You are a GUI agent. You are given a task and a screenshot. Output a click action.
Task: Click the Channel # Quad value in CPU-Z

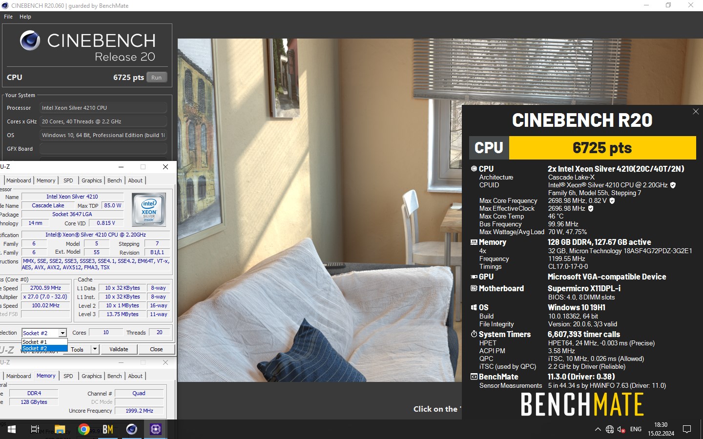pos(139,393)
